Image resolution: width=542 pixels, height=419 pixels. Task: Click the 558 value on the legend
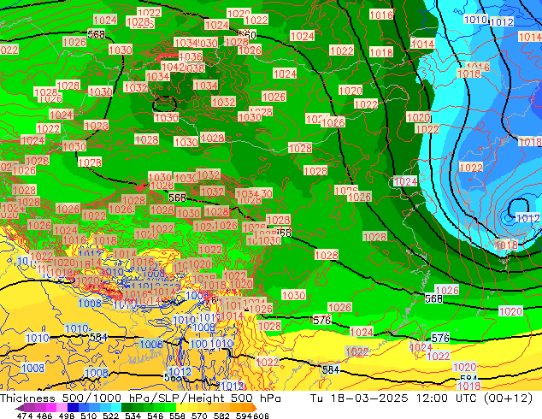click(177, 416)
